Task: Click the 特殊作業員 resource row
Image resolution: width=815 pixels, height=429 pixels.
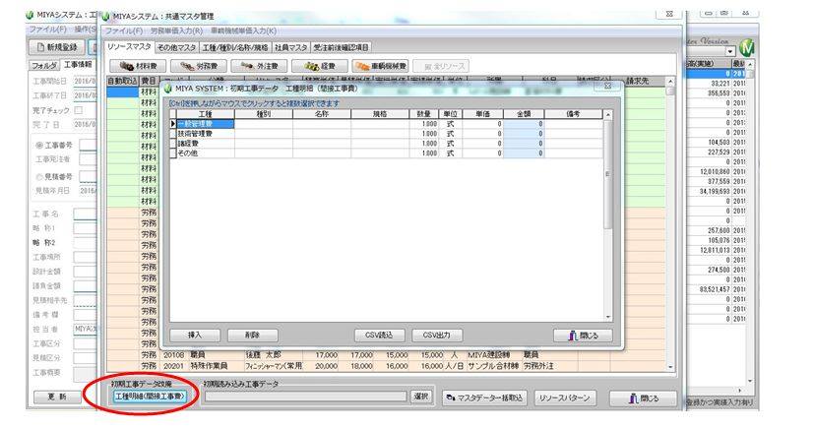Action: tap(386, 366)
